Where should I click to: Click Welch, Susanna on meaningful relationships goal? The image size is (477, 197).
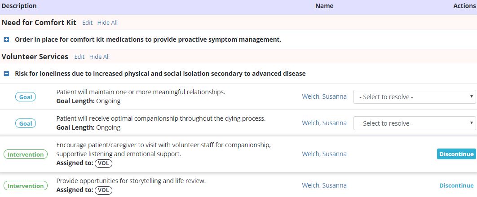coord(324,96)
